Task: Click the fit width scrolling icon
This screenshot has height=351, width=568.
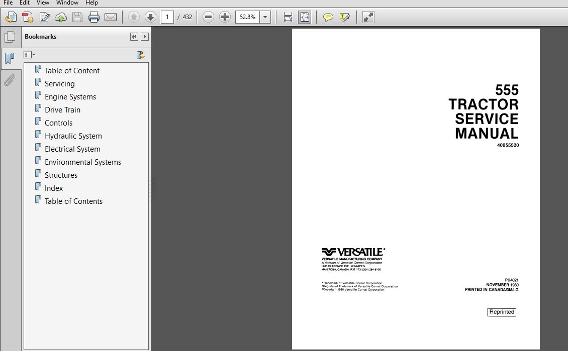Action: (288, 17)
